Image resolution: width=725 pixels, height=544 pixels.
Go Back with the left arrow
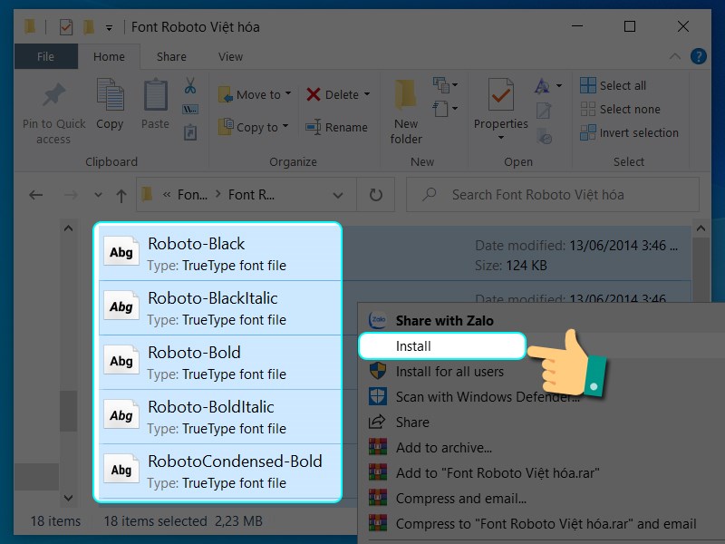[35, 195]
